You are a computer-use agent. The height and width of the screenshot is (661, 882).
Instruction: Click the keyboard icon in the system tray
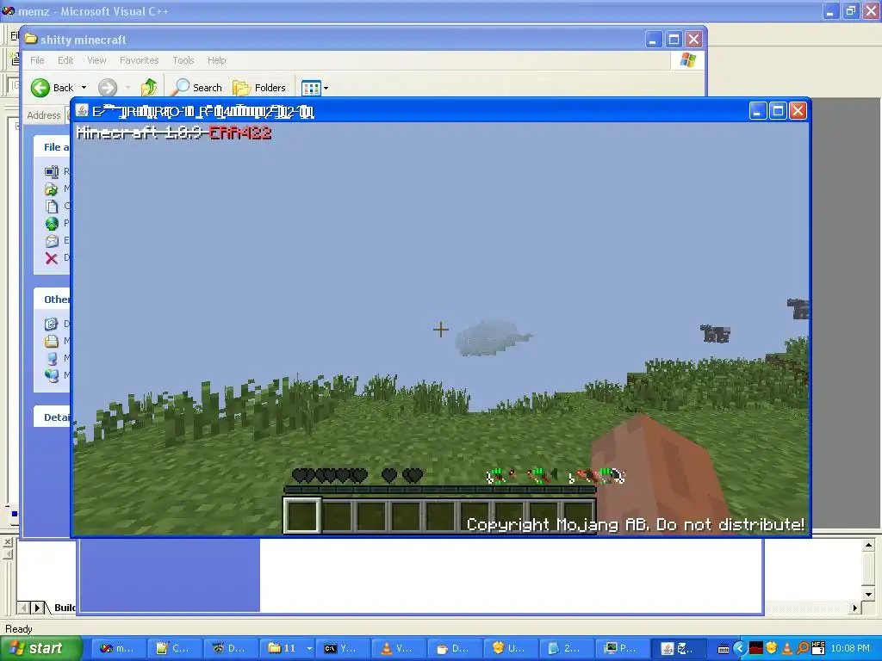click(x=724, y=649)
